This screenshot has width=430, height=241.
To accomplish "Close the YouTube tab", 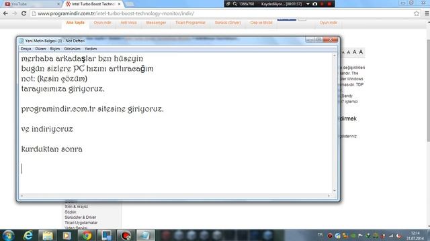I will coord(58,4).
